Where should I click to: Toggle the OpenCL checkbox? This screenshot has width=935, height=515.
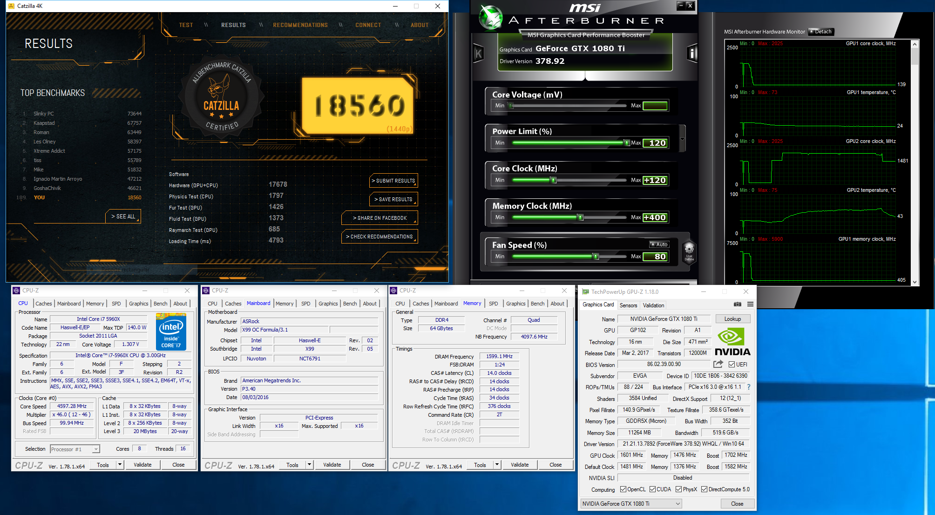tap(623, 489)
